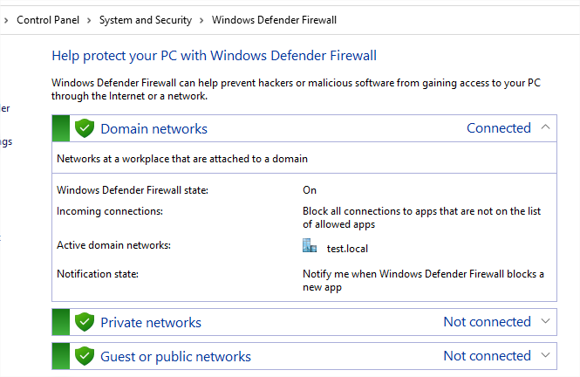Open breadcrumb arrow before Control Panel
This screenshot has height=377, width=580.
pyautogui.click(x=6, y=20)
